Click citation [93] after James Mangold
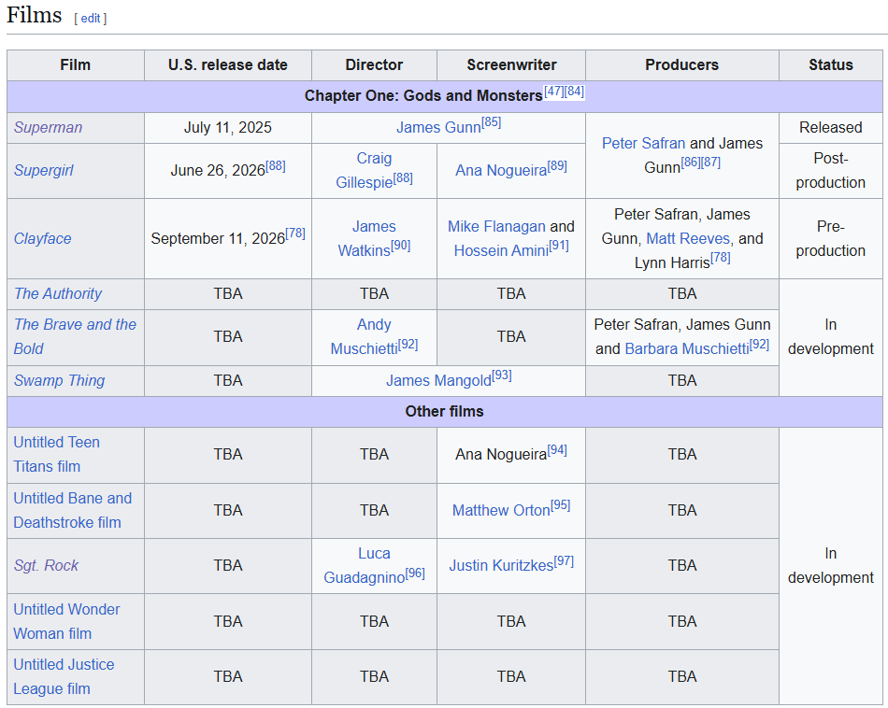The image size is (888, 708). point(502,375)
